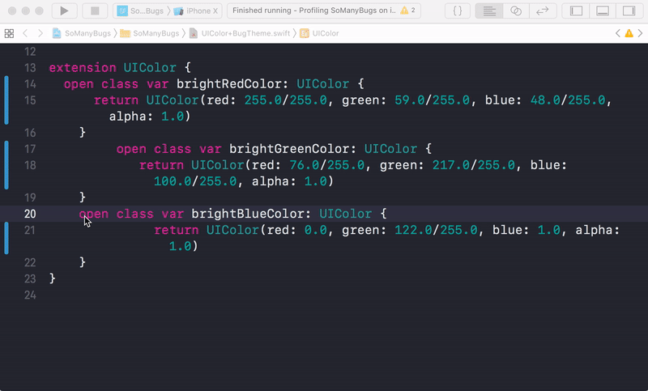Click the value 59.0 on line 15

pyautogui.click(x=410, y=100)
